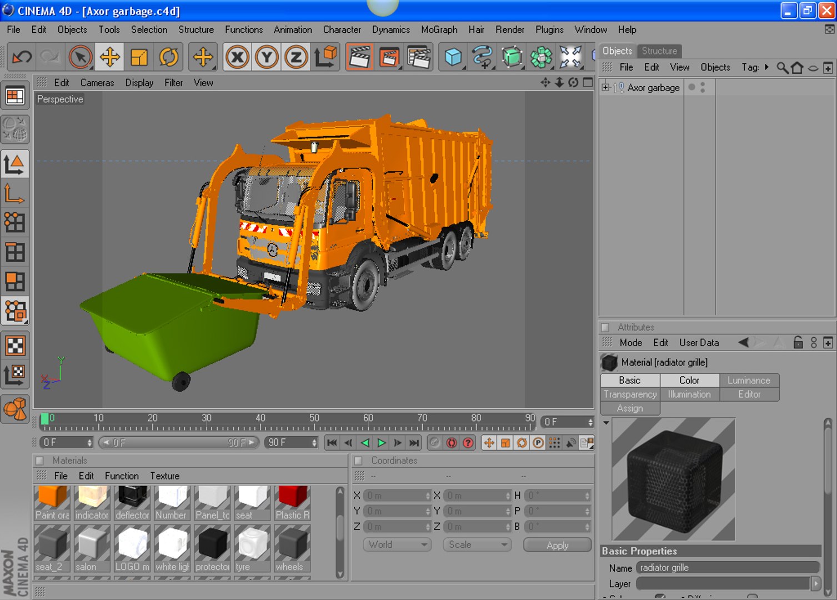The width and height of the screenshot is (837, 600).
Task: Open the Render menu
Action: coord(510,29)
